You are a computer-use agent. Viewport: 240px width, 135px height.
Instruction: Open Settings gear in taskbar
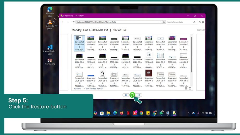click(168, 113)
